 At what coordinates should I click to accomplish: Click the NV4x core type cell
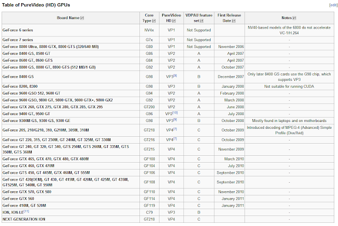[x=149, y=30]
